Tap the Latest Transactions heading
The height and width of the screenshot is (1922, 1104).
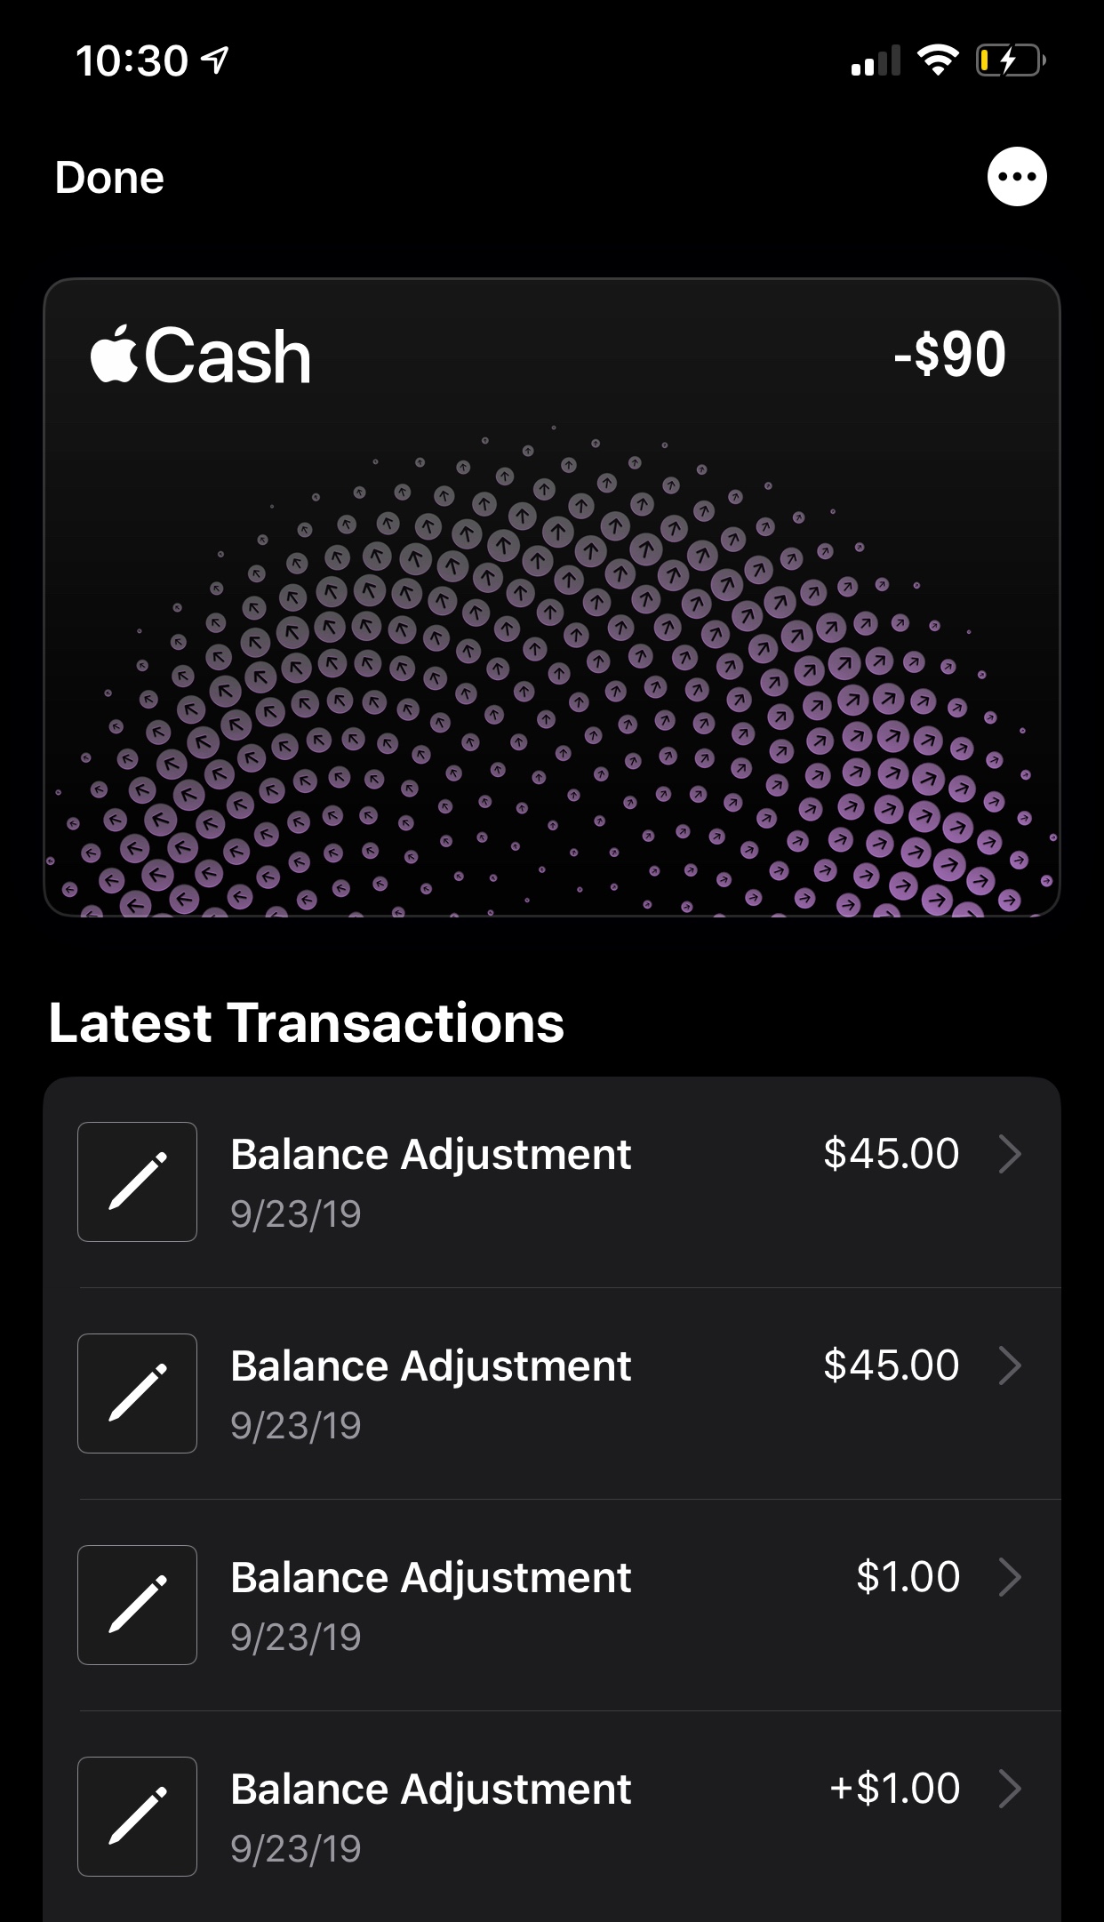307,1022
